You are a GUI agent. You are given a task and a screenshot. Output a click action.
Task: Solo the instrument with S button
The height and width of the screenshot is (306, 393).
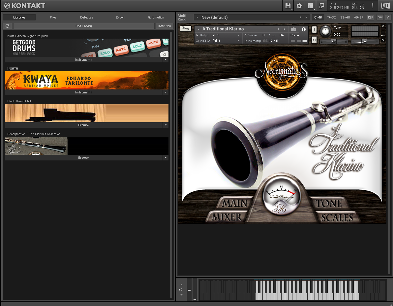point(314,30)
